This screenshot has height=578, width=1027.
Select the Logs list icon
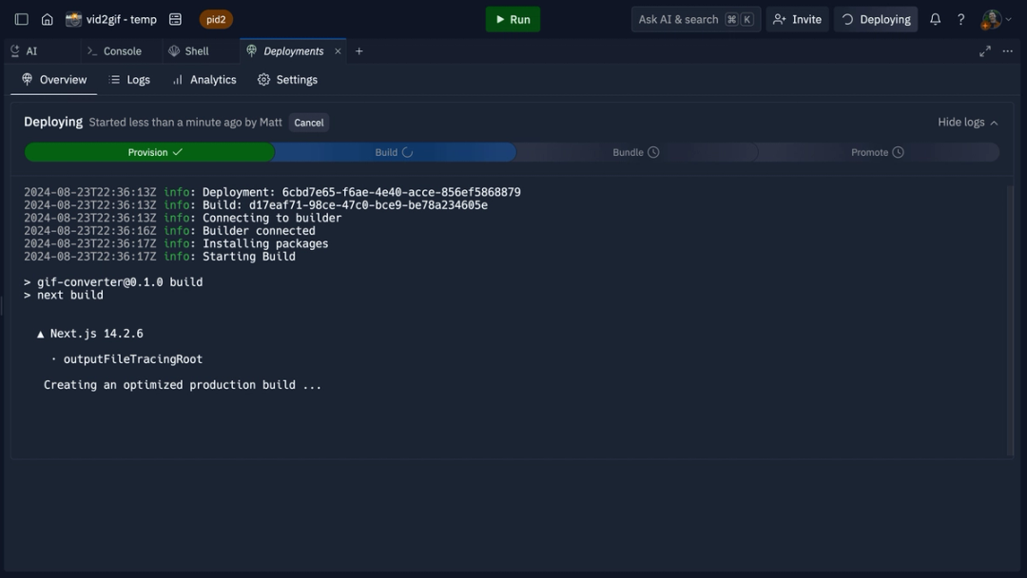(x=116, y=80)
